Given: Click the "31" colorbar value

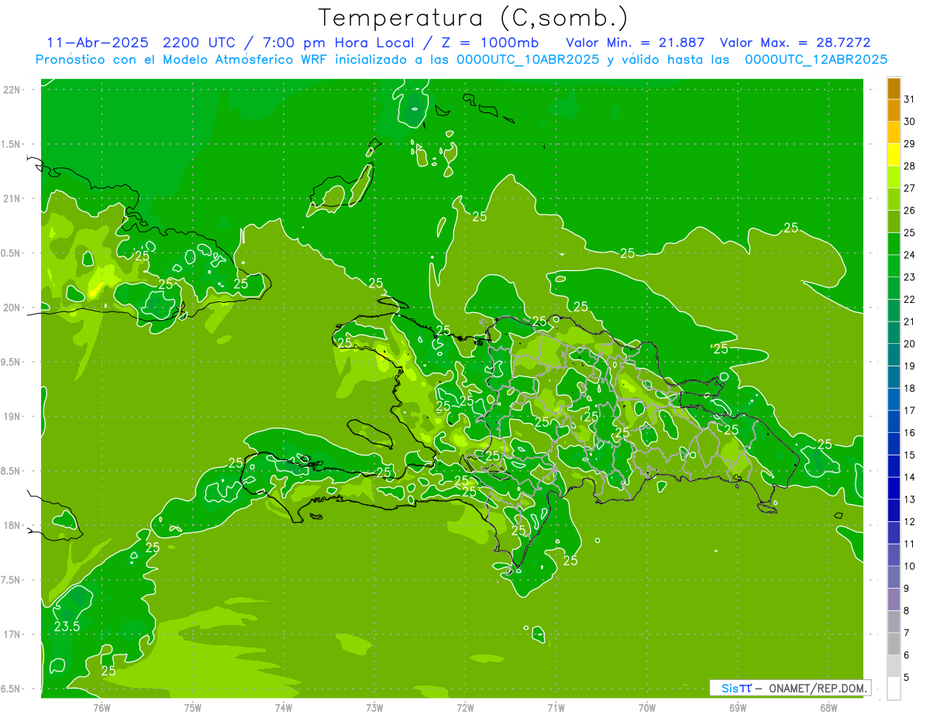Looking at the screenshot, I should click(910, 98).
